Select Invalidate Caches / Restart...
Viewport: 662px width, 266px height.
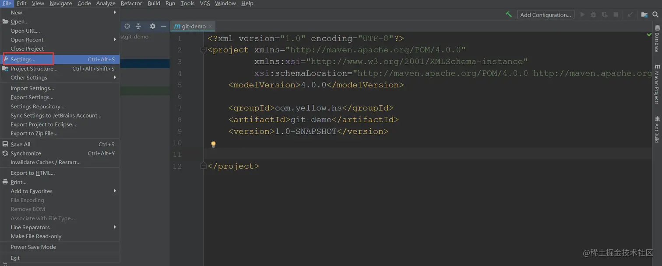(60, 162)
